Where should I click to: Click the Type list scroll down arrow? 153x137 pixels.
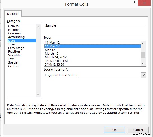click(143, 64)
